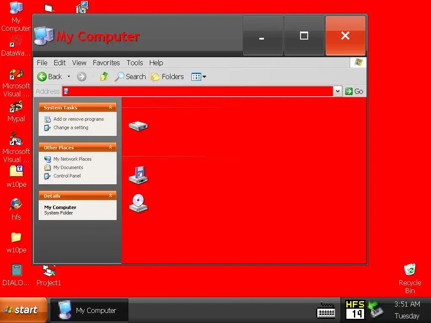The height and width of the screenshot is (323, 431).
Task: Collapse the System Tasks panel
Action: (111, 107)
